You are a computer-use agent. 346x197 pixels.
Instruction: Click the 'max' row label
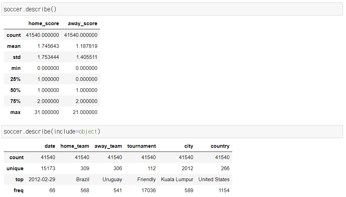click(15, 112)
